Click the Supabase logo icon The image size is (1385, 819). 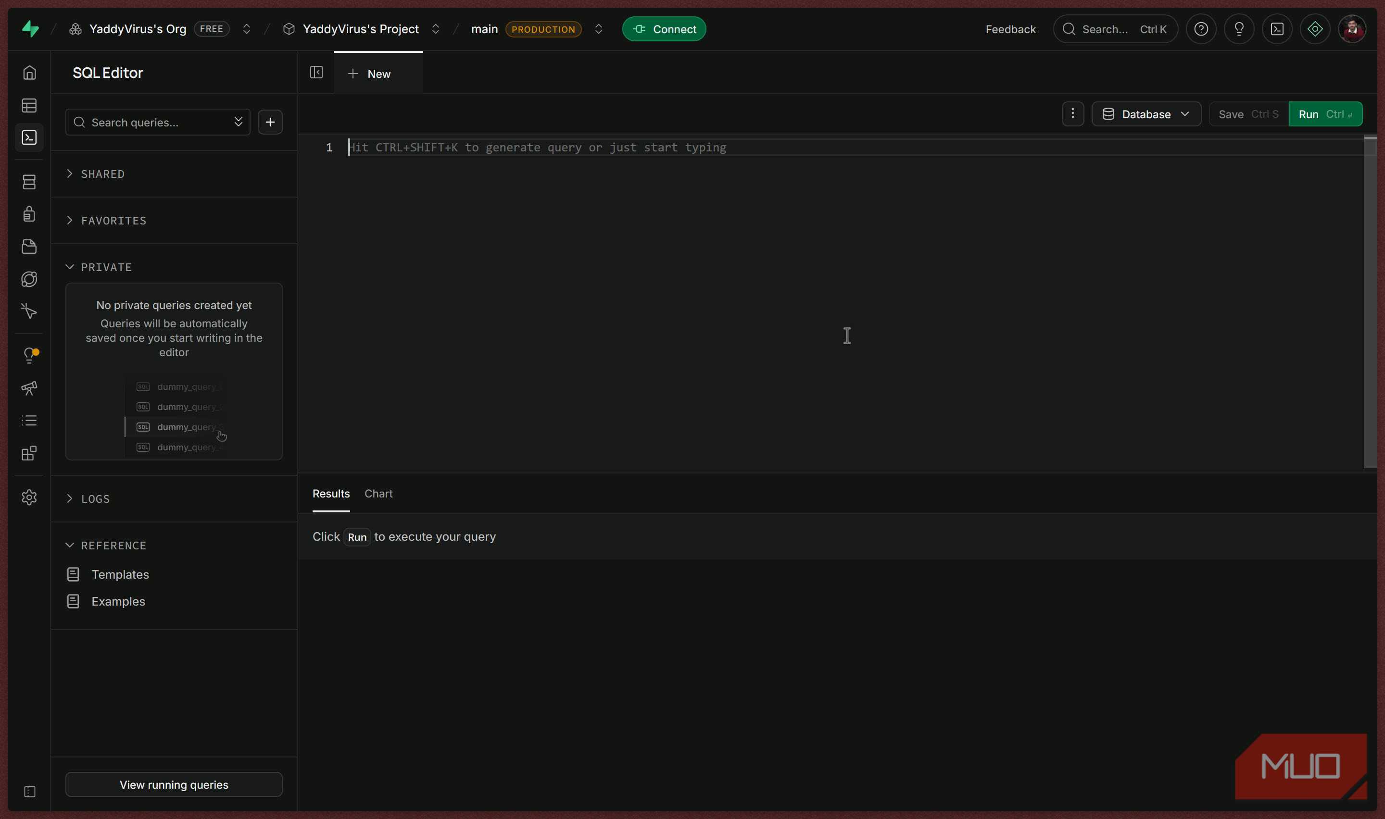[x=30, y=29]
